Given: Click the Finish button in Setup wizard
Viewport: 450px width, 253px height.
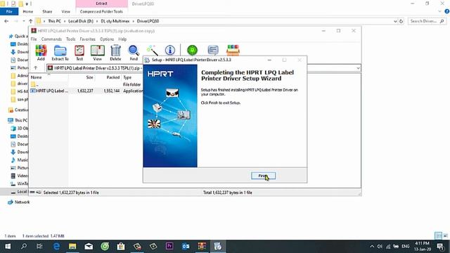Looking at the screenshot, I should click(x=263, y=176).
